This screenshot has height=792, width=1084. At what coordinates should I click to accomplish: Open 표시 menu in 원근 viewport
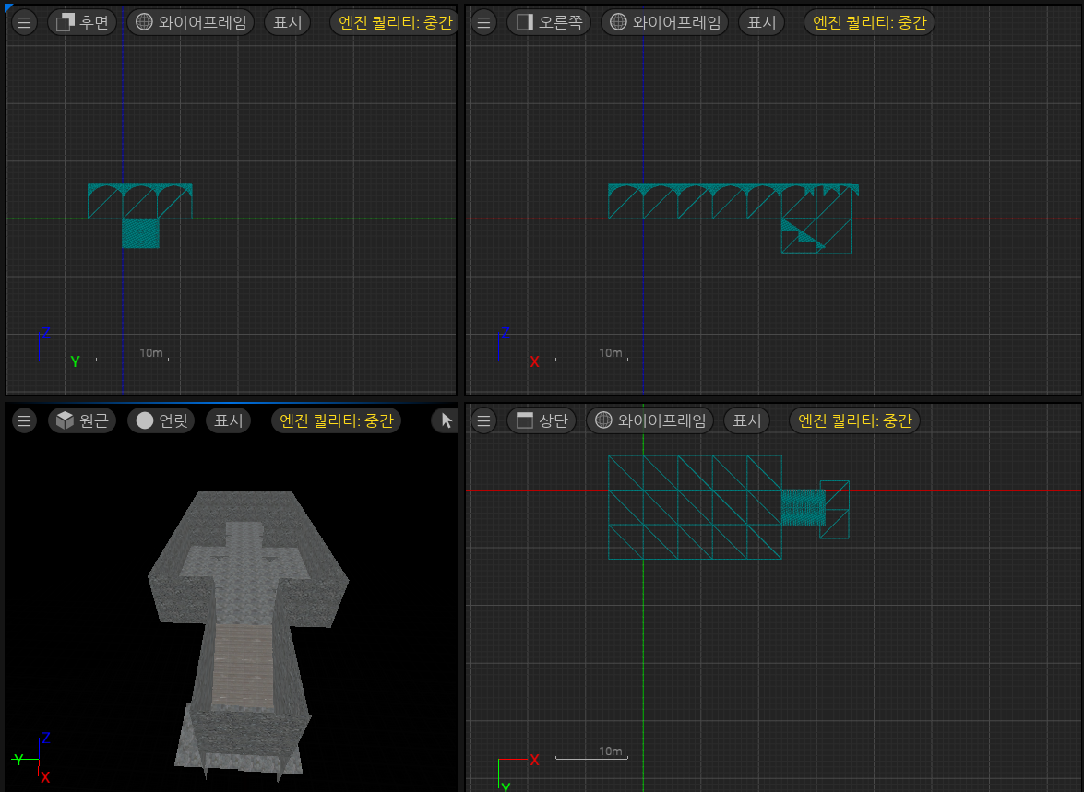coord(228,420)
